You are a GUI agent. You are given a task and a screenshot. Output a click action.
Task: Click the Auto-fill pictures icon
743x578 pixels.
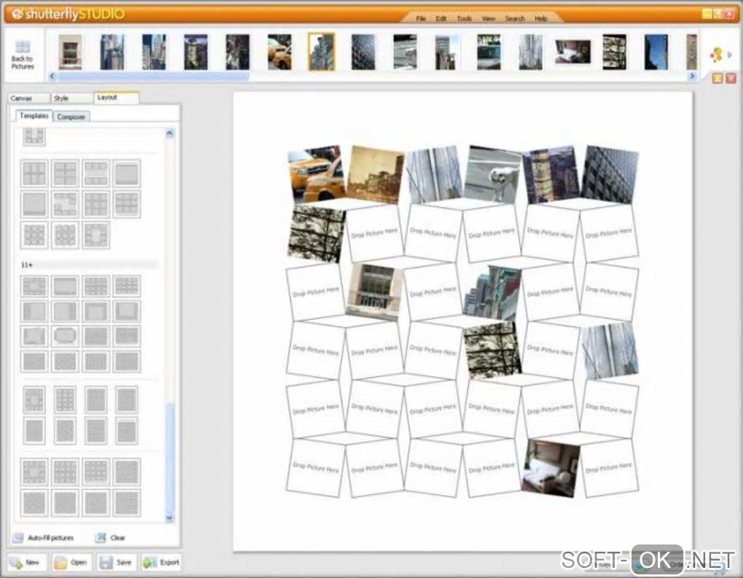pos(18,538)
